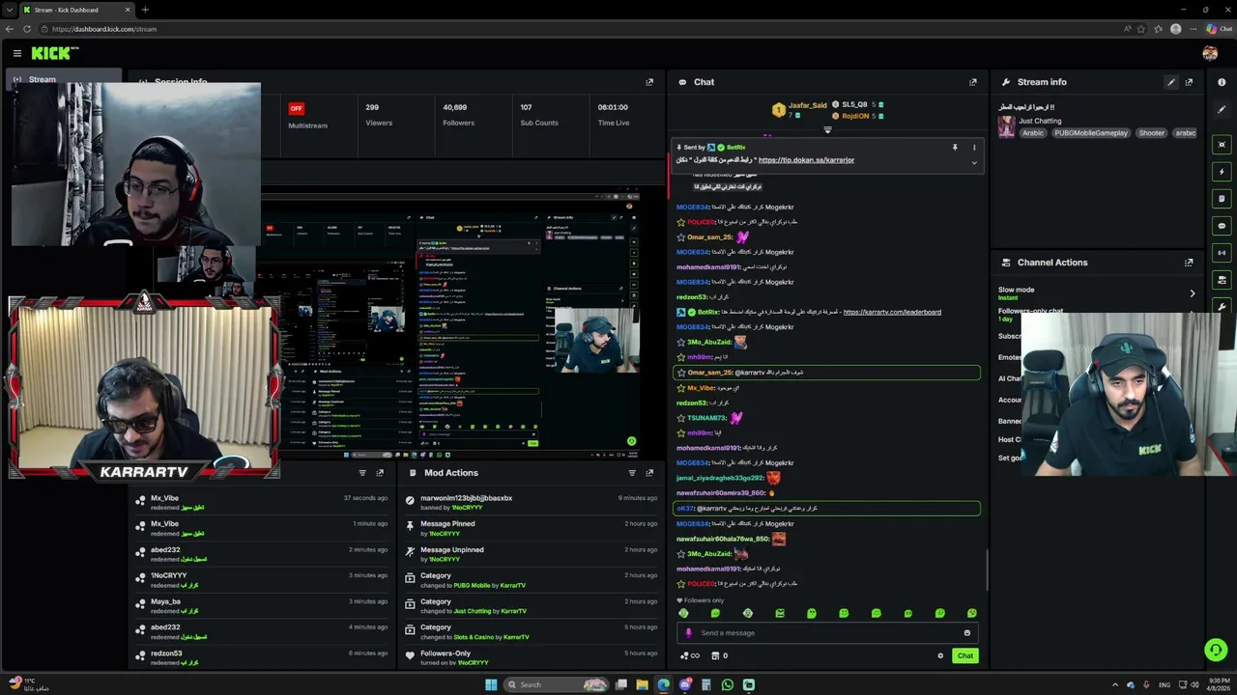Click the PUBGMobileGameplay tag
Viewport: 1237px width, 695px height.
click(1091, 133)
